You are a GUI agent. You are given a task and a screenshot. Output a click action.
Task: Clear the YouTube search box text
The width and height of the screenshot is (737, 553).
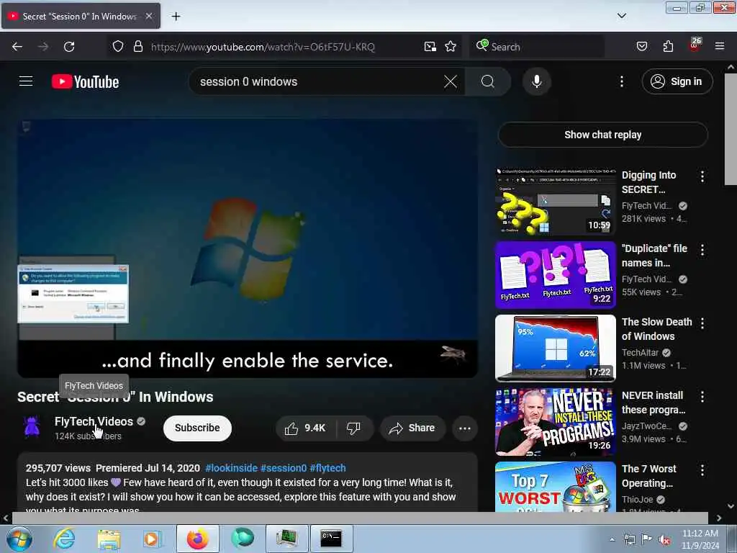[451, 81]
